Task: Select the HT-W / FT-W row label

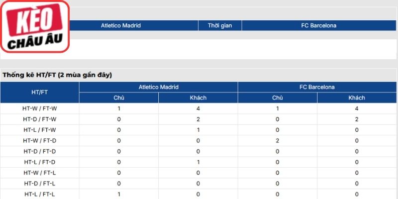Action: pos(40,108)
